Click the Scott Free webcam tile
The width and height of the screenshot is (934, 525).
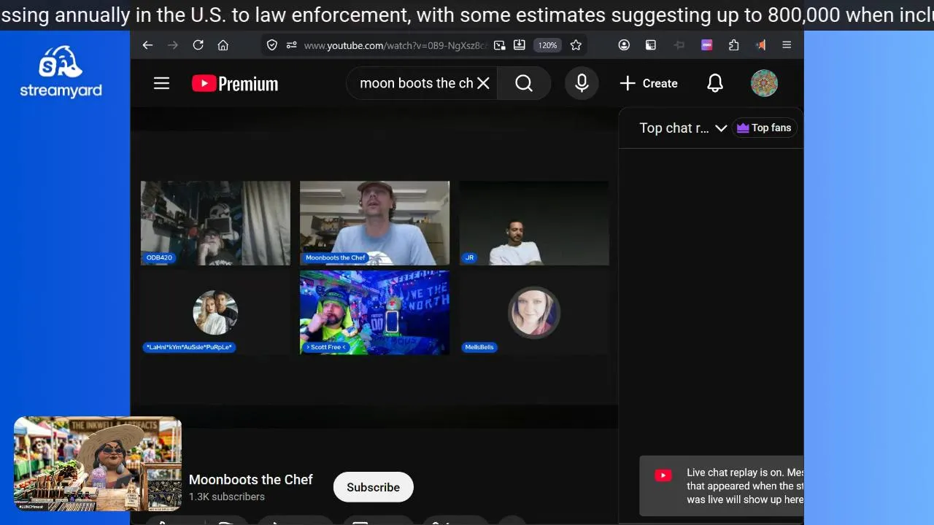click(x=374, y=312)
